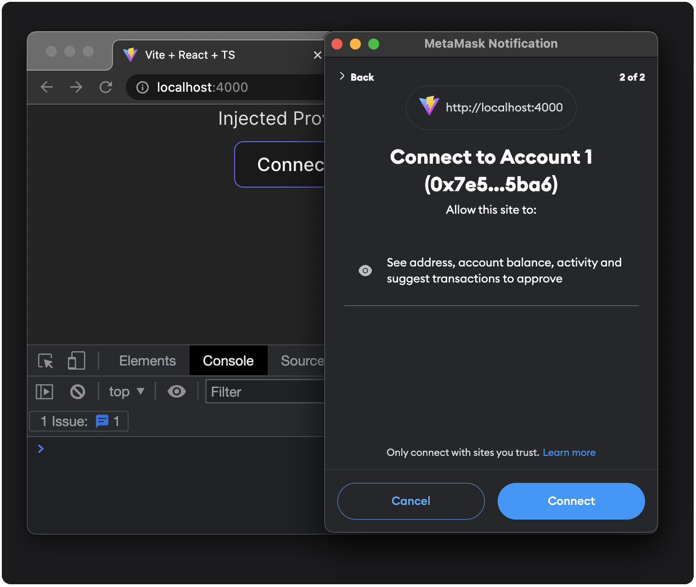696x587 pixels.
Task: Toggle the DevTools device toolbar
Action: pos(76,361)
